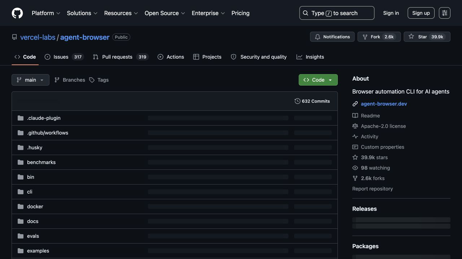This screenshot has width=462, height=259.
Task: Open the agent-browser repository link
Action: [84, 37]
